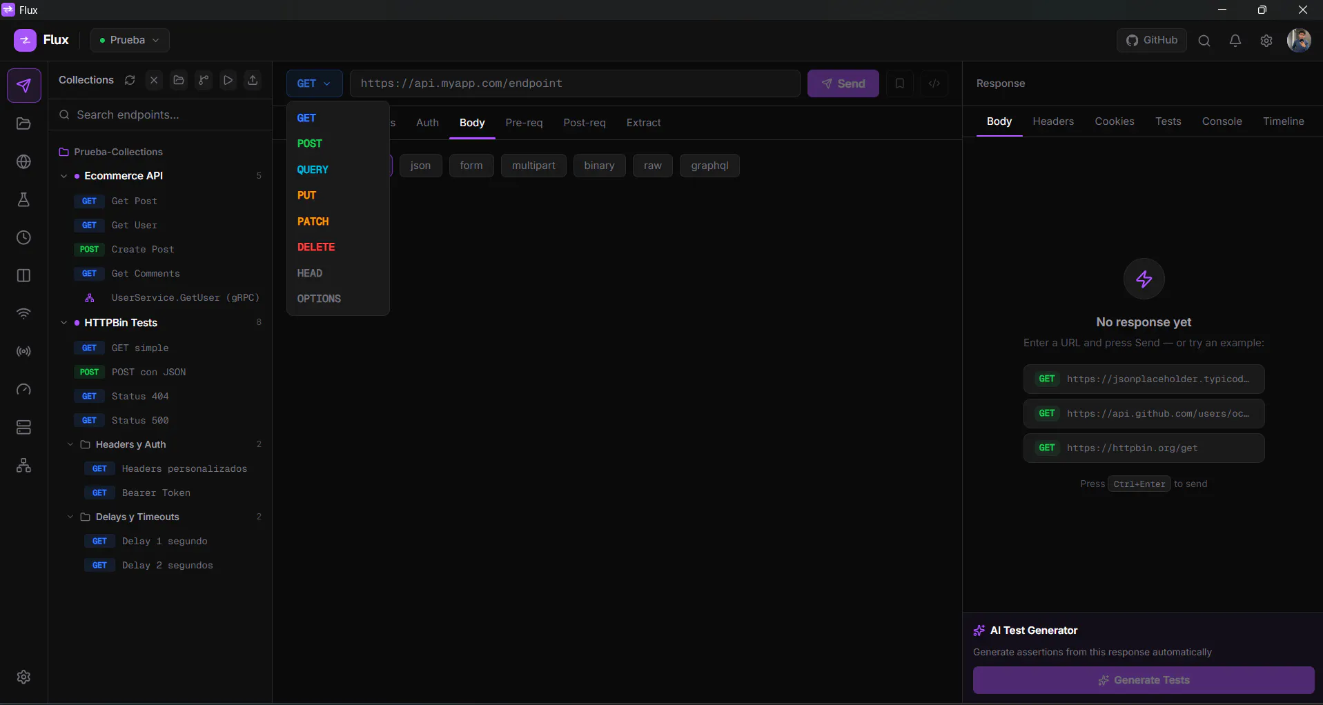Viewport: 1323px width, 705px height.
Task: Open the server stack sidebar icon
Action: tap(24, 427)
